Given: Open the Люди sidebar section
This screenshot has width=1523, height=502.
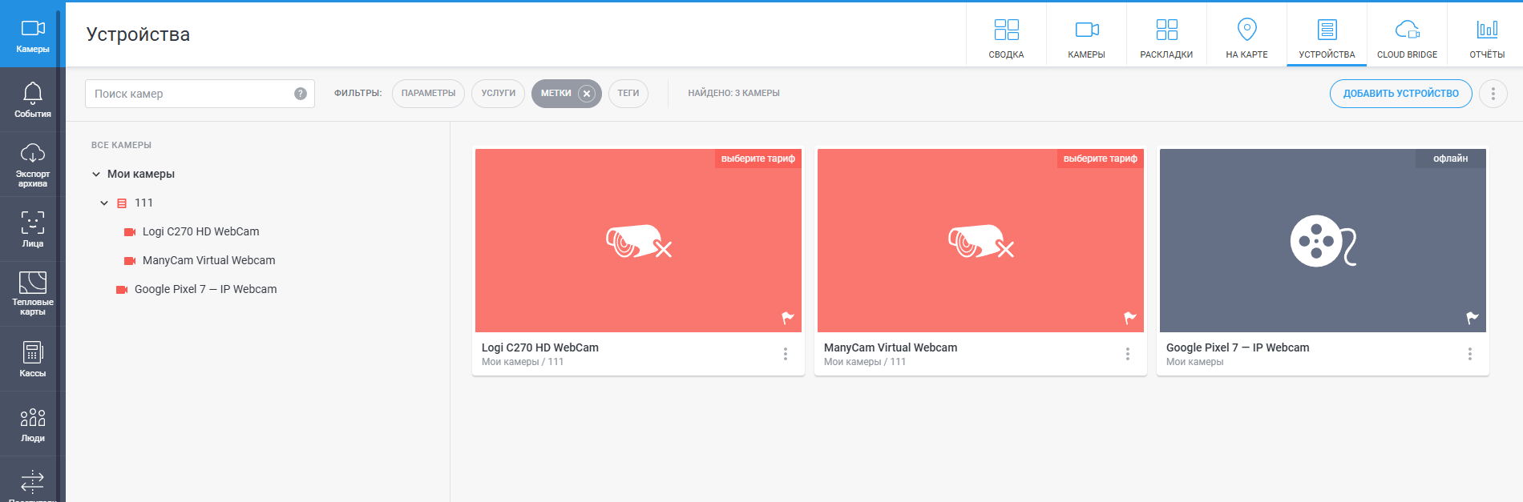Looking at the screenshot, I should 32,424.
